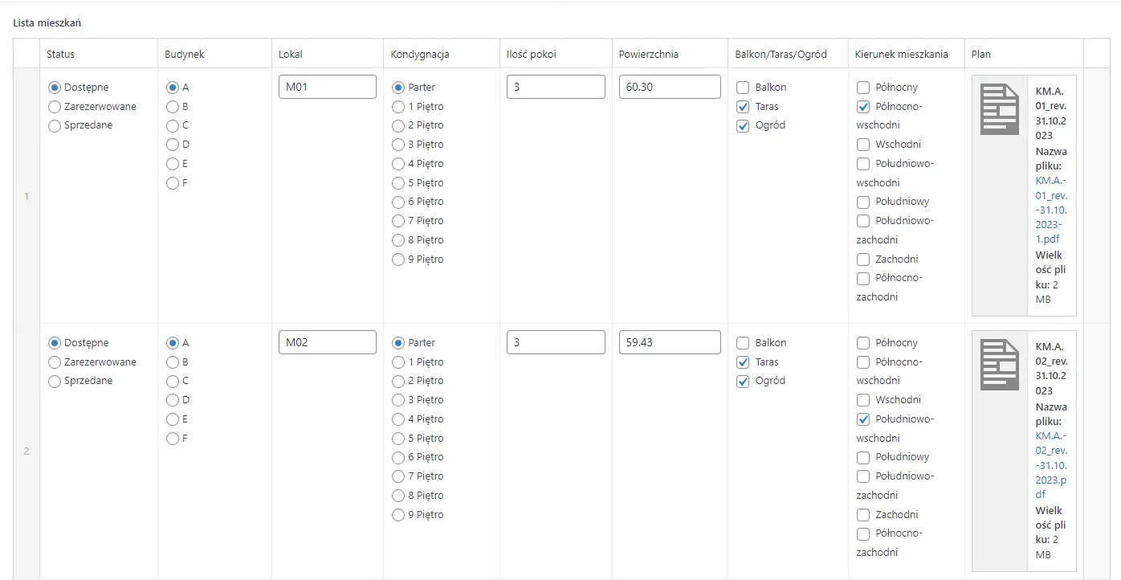Uncheck Południowo-wschodni direction in row 2
Image resolution: width=1121 pixels, height=580 pixels.
863,419
